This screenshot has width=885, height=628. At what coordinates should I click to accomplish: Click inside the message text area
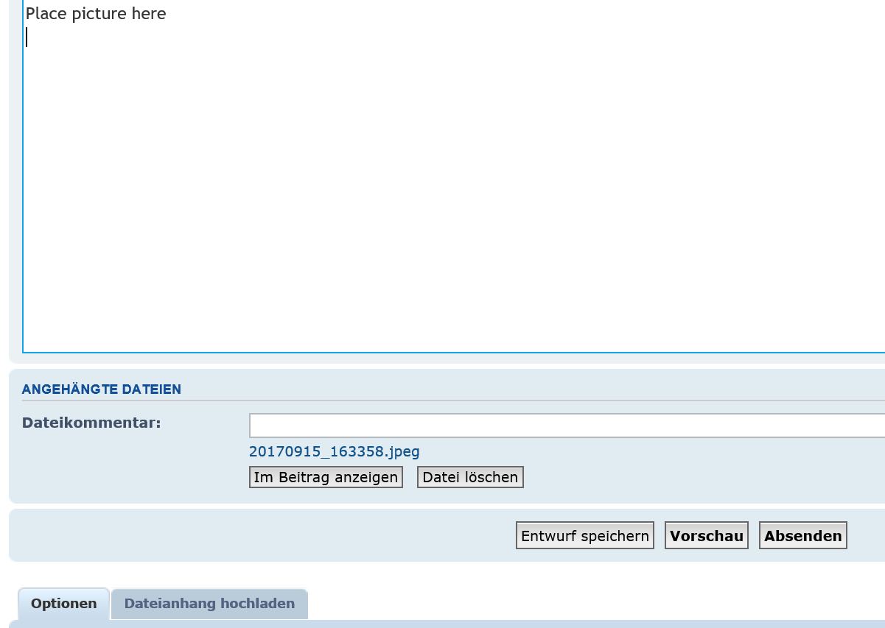tap(453, 177)
